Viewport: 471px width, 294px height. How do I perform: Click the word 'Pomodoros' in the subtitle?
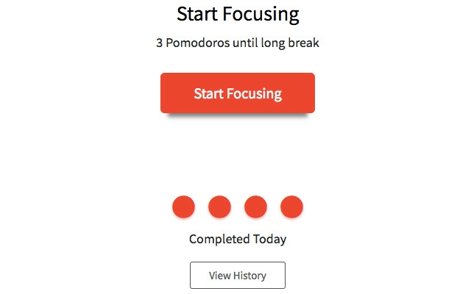[198, 43]
